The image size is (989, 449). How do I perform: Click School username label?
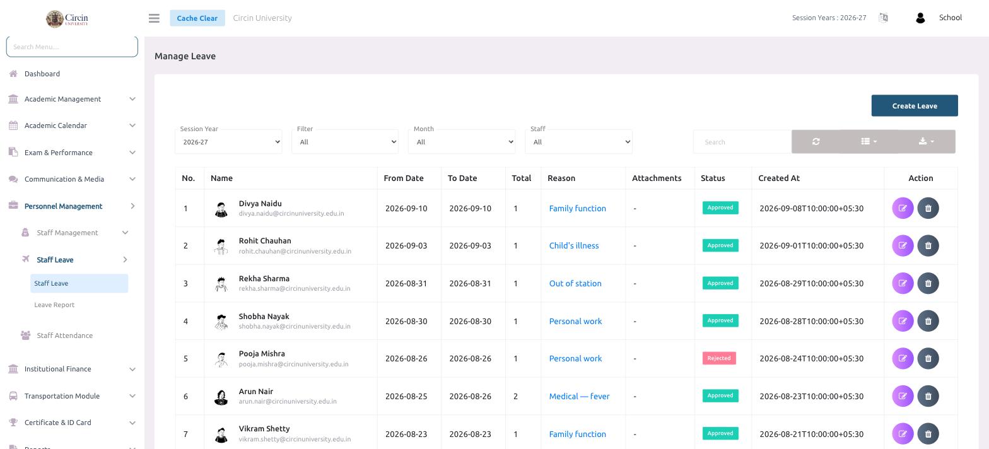950,18
